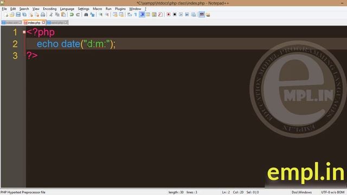Start macro recording with red dot icon
This screenshot has height=195, width=347.
click(169, 15)
